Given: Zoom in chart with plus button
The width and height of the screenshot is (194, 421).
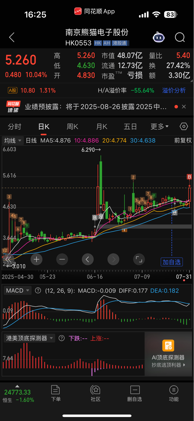Looking at the screenshot, I should pyautogui.click(x=37, y=259).
